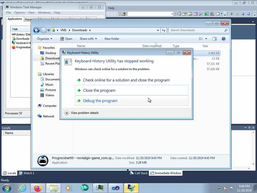This screenshot has width=257, height=193.
Task: Open Extension Manager toolbar icon
Action: click(212, 14)
